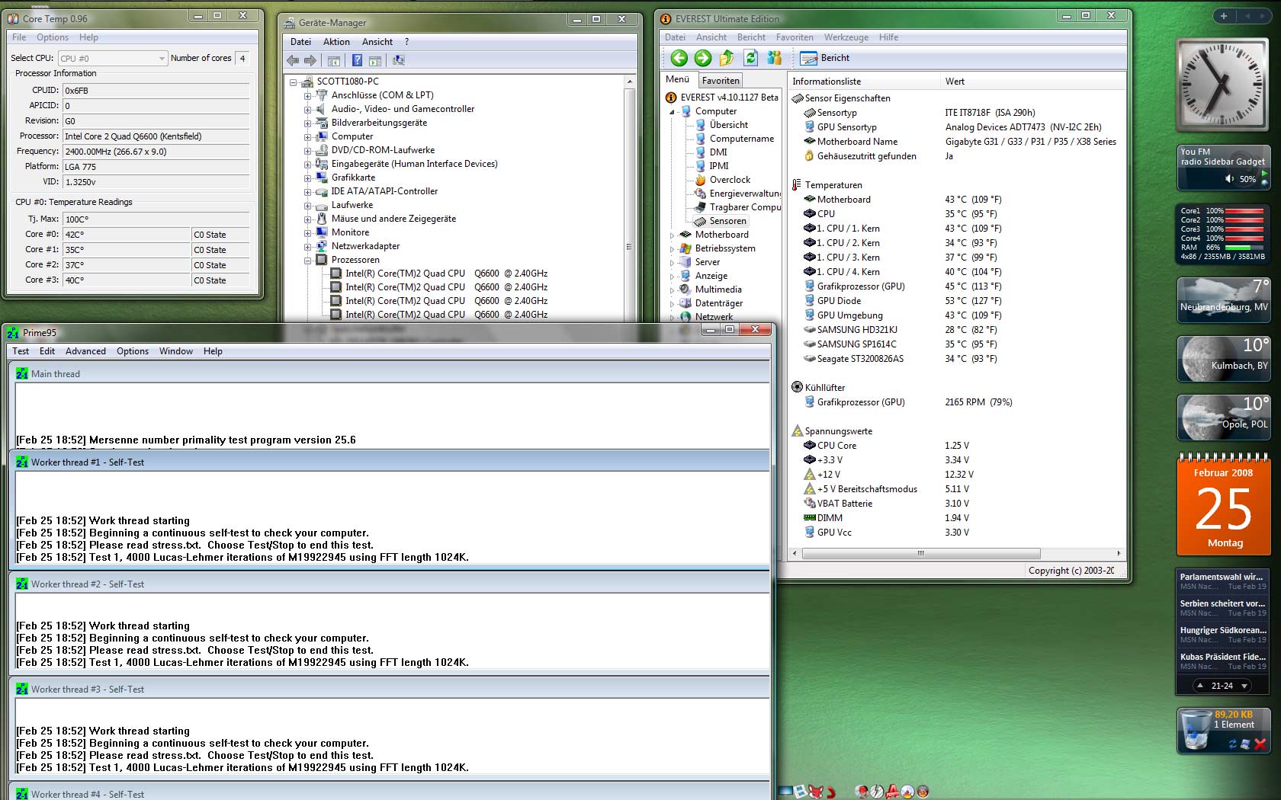The image size is (1281, 800).
Task: Click 'Computername' in EVEREST tree
Action: pyautogui.click(x=741, y=139)
